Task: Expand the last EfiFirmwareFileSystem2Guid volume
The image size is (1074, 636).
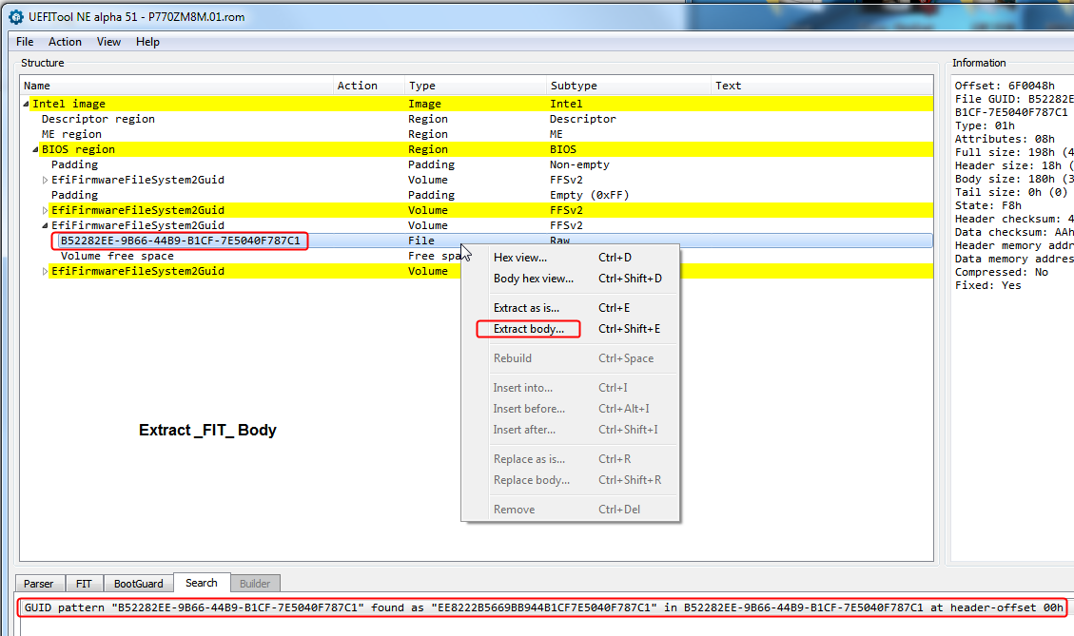Action: (46, 271)
